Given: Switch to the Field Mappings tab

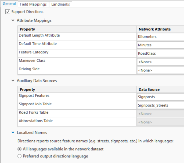Looking at the screenshot, I should tap(33, 4).
